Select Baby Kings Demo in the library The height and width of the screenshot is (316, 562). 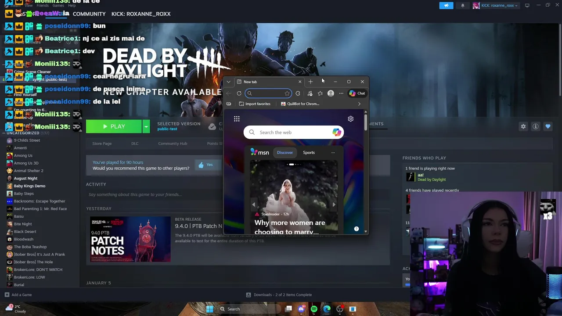point(29,186)
